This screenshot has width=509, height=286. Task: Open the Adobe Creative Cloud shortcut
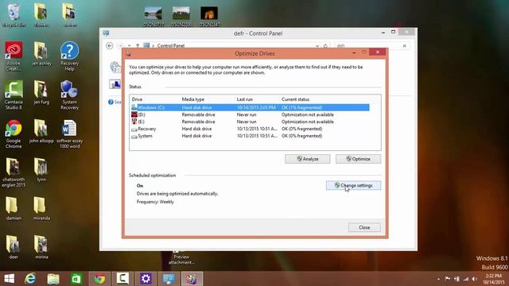[x=14, y=56]
